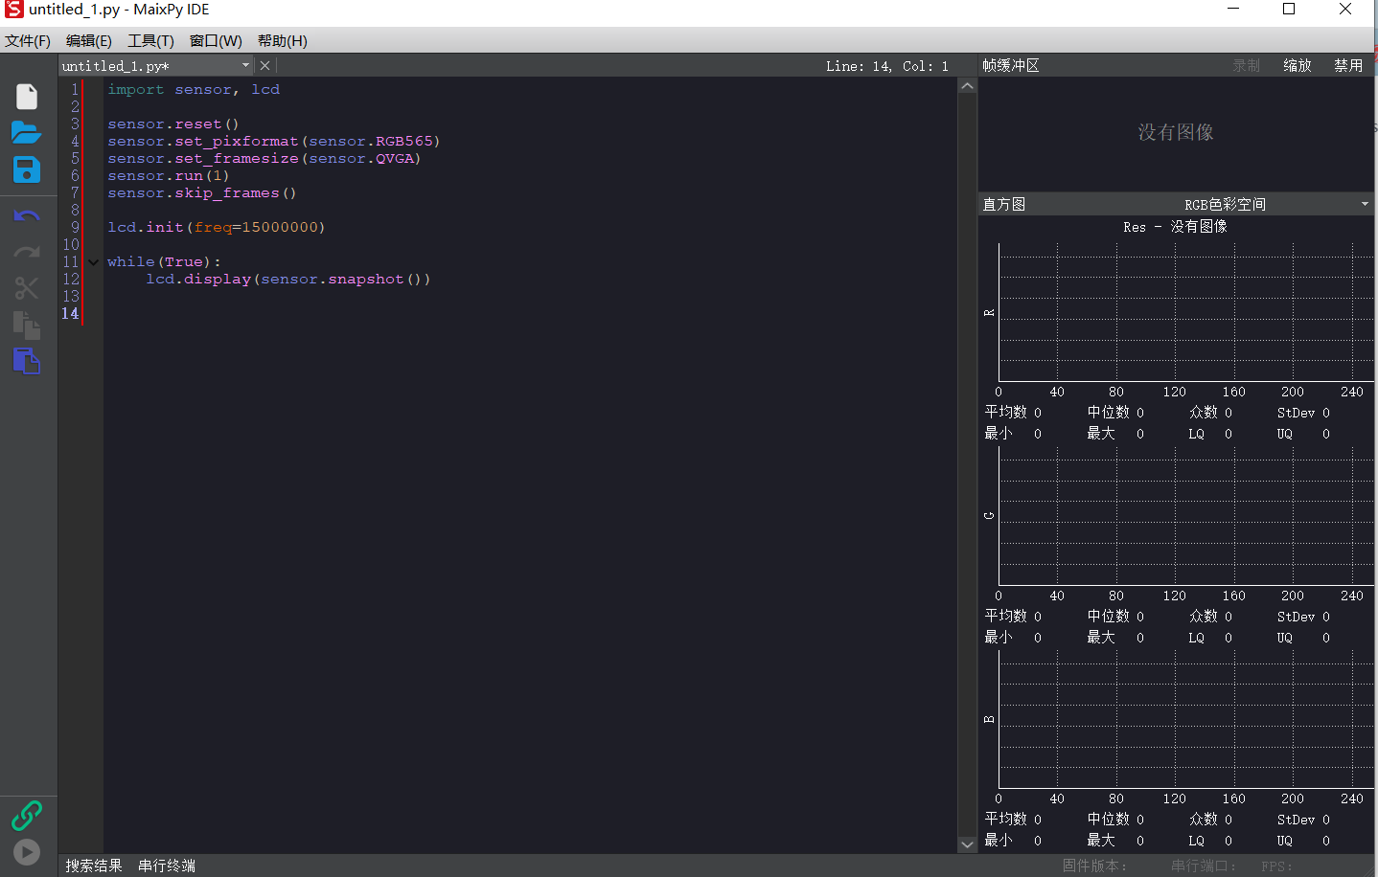Click the editor scrollbar down arrow
This screenshot has width=1378, height=877.
[967, 844]
